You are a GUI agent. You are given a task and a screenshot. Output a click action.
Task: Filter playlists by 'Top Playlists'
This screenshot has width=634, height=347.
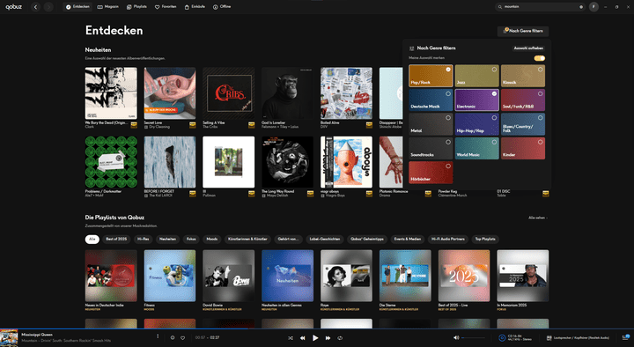(485, 239)
